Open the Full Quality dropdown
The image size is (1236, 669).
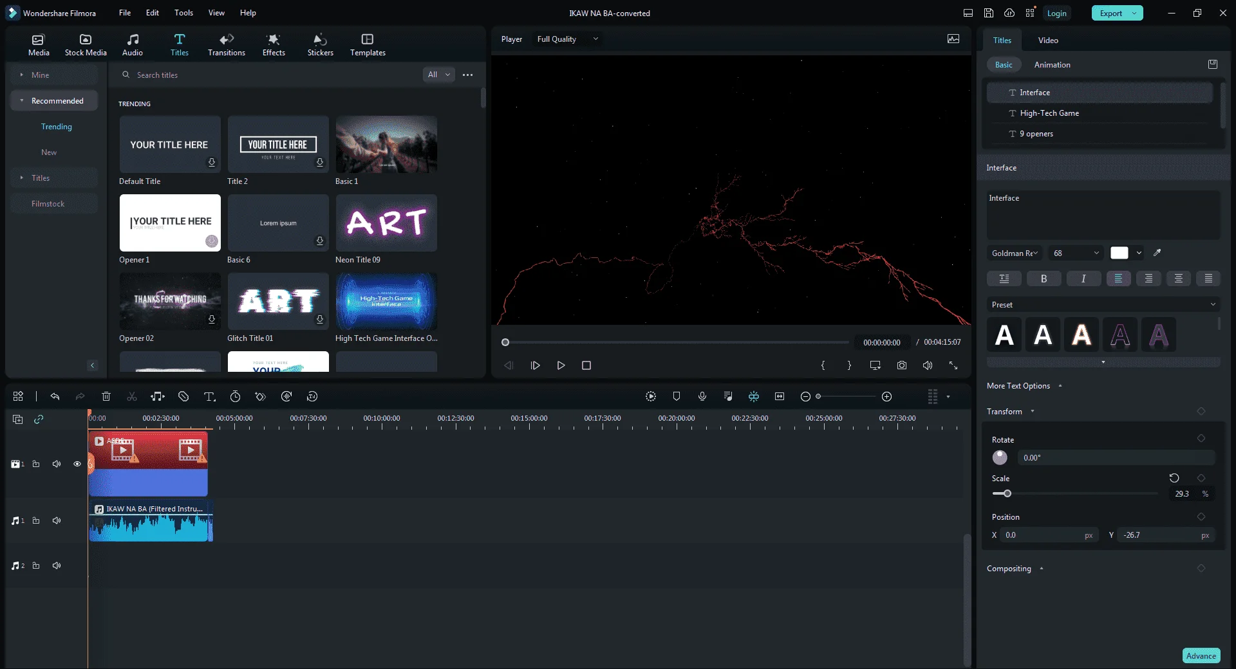click(568, 39)
